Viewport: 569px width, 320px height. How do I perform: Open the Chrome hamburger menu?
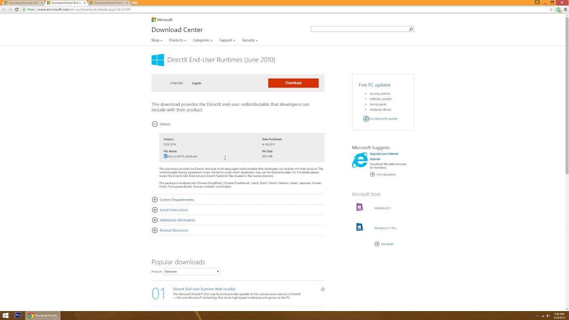click(565, 9)
